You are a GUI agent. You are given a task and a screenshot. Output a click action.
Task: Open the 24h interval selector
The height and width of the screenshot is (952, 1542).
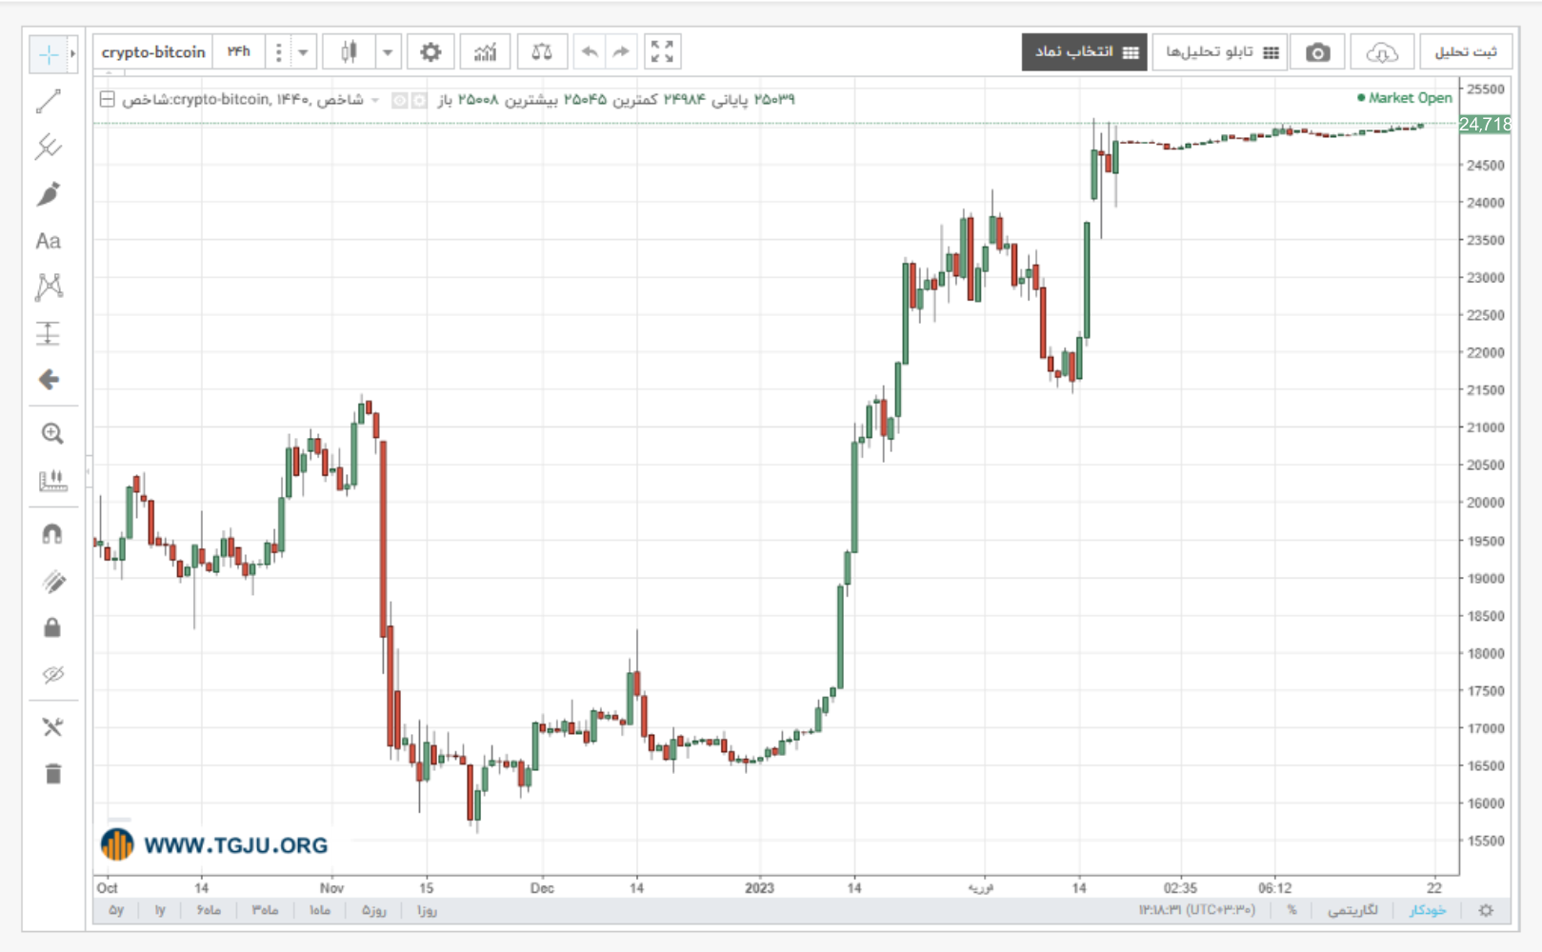pos(239,52)
